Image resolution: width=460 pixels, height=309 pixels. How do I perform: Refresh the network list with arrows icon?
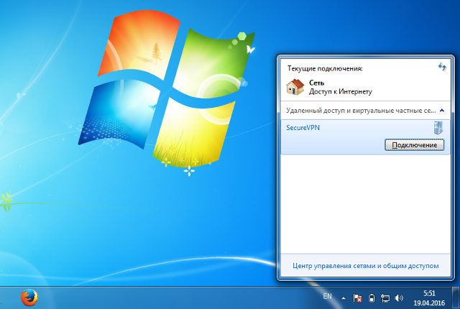click(442, 67)
